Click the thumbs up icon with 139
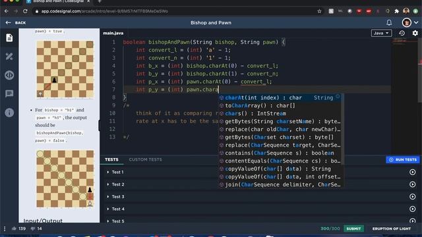The image size is (422, 237). coord(14,228)
